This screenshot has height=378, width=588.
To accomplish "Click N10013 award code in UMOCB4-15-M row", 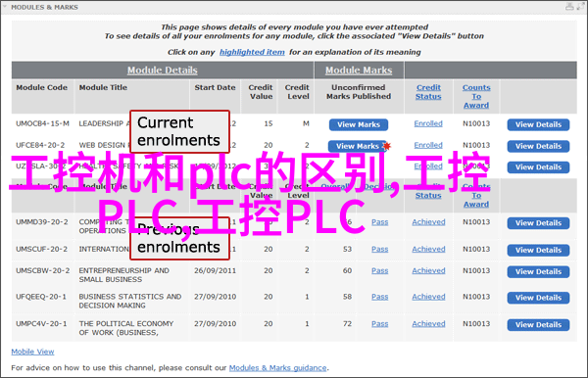I will tap(476, 123).
